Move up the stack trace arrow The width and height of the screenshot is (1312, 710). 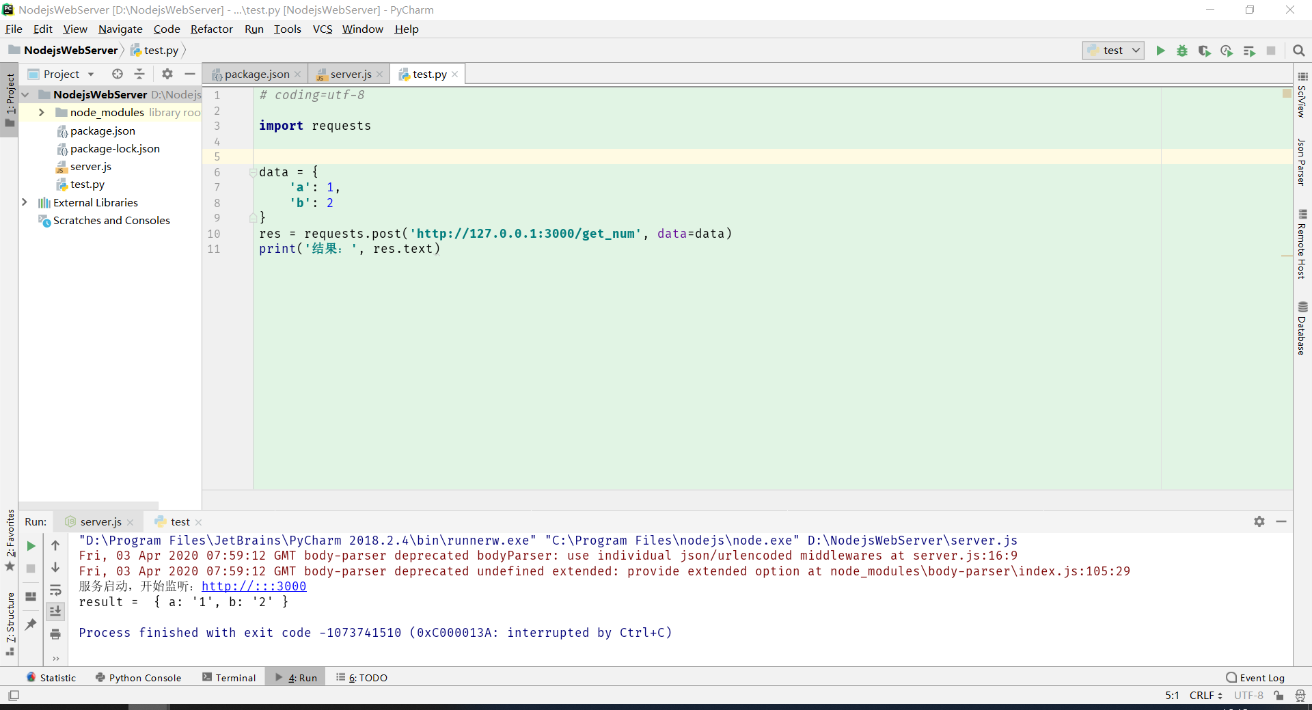[x=55, y=545]
